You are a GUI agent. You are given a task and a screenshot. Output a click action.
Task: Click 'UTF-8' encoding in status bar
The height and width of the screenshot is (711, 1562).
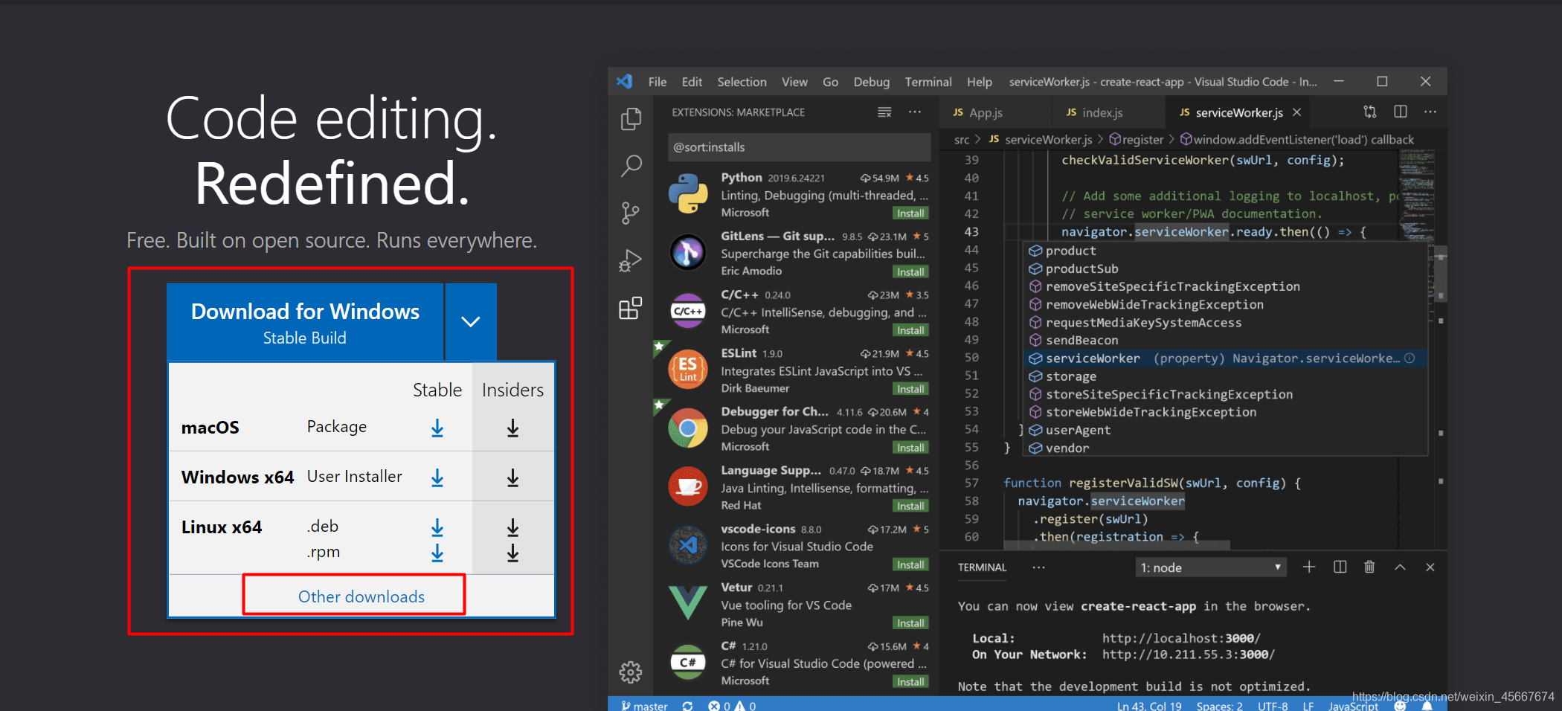click(1273, 706)
